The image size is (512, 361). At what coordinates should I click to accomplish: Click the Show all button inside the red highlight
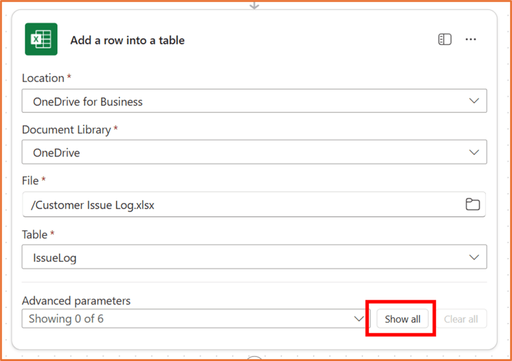pos(402,318)
